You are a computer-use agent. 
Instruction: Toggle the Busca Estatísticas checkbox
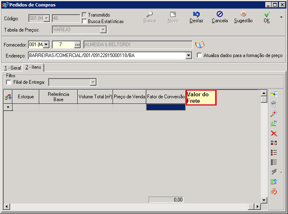click(84, 21)
